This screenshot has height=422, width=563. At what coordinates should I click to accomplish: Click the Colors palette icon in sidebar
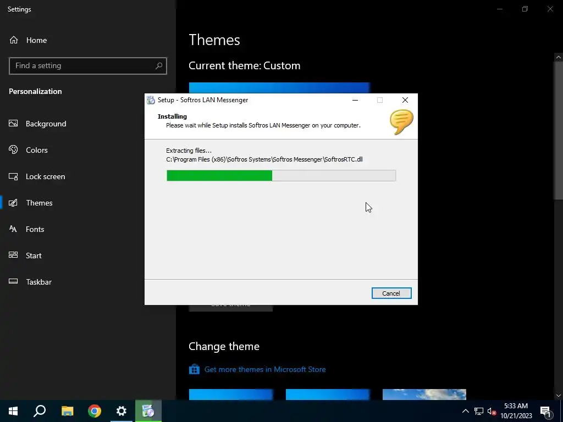(x=13, y=149)
